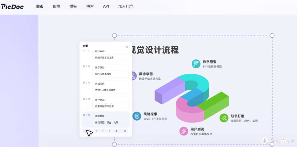Click the purple button beside reorder icons
297x147 pixels.
[x=87, y=131]
